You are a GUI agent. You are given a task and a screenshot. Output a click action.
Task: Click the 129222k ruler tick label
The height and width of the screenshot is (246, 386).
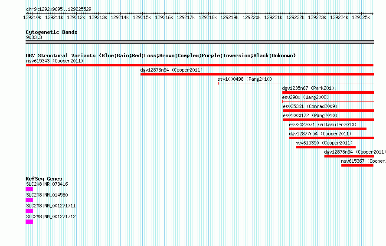click(295, 17)
